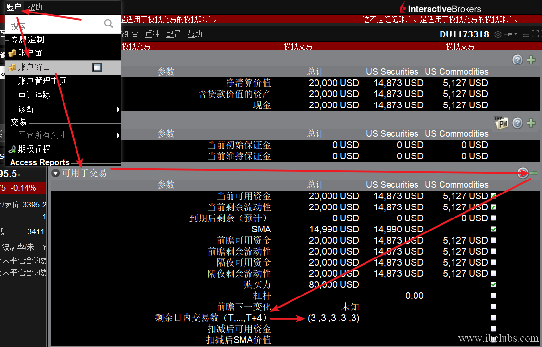This screenshot has width=542, height=347.
Task: Click the 当前初始保证金 row label
Action: [x=239, y=145]
